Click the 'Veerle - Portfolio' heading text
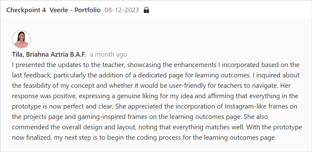 tap(75, 10)
